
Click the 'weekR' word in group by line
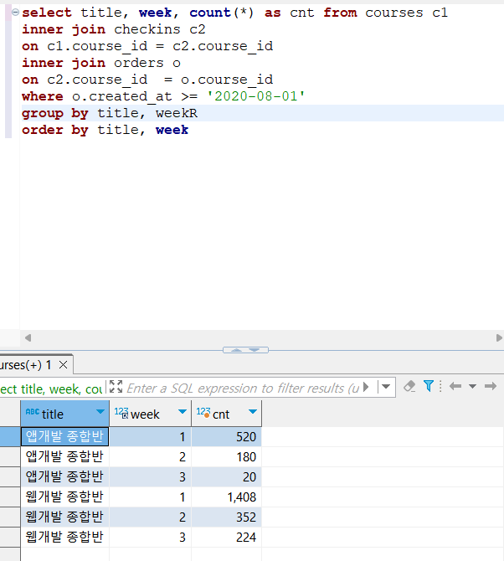point(177,113)
